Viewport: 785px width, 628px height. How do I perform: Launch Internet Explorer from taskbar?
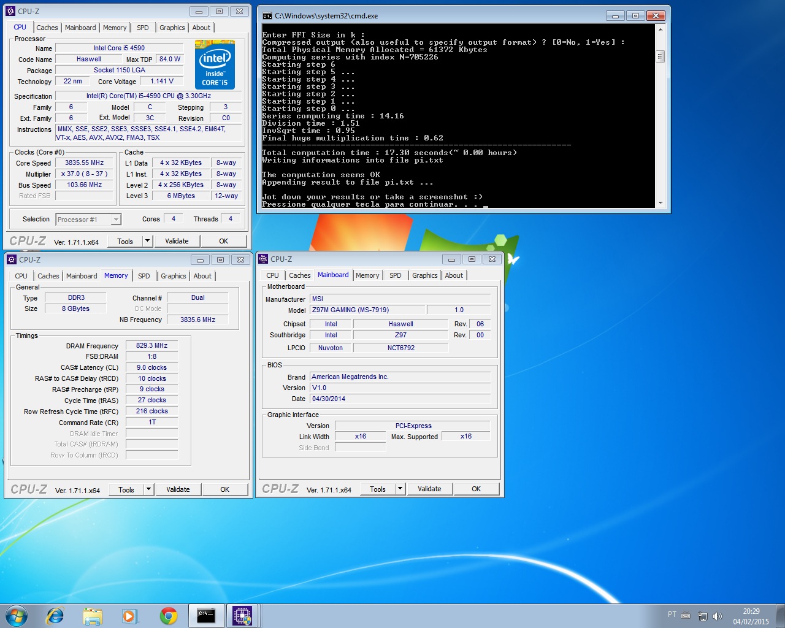[x=55, y=615]
